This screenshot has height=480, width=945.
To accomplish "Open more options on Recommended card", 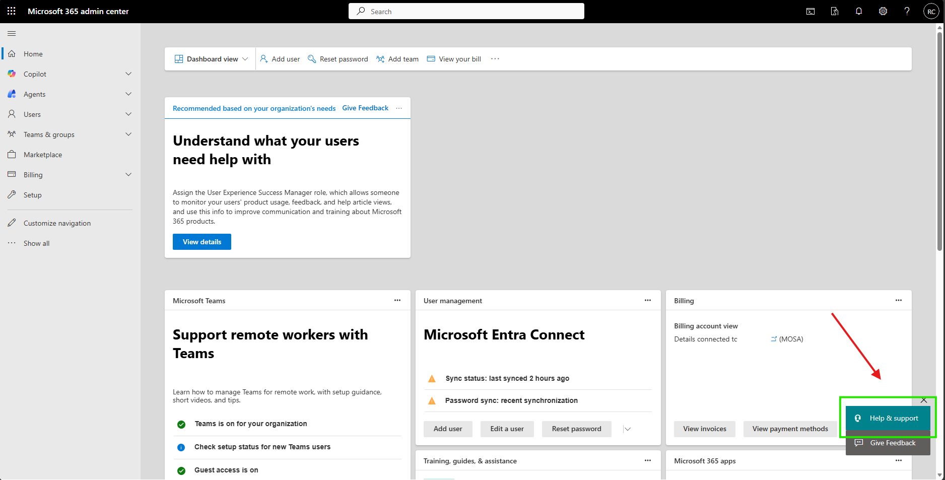I will click(399, 108).
